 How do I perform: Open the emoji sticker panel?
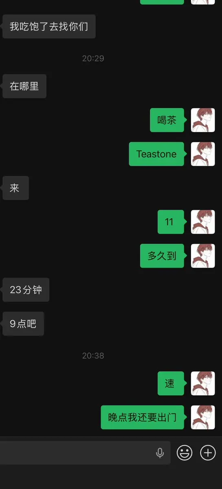pyautogui.click(x=185, y=453)
